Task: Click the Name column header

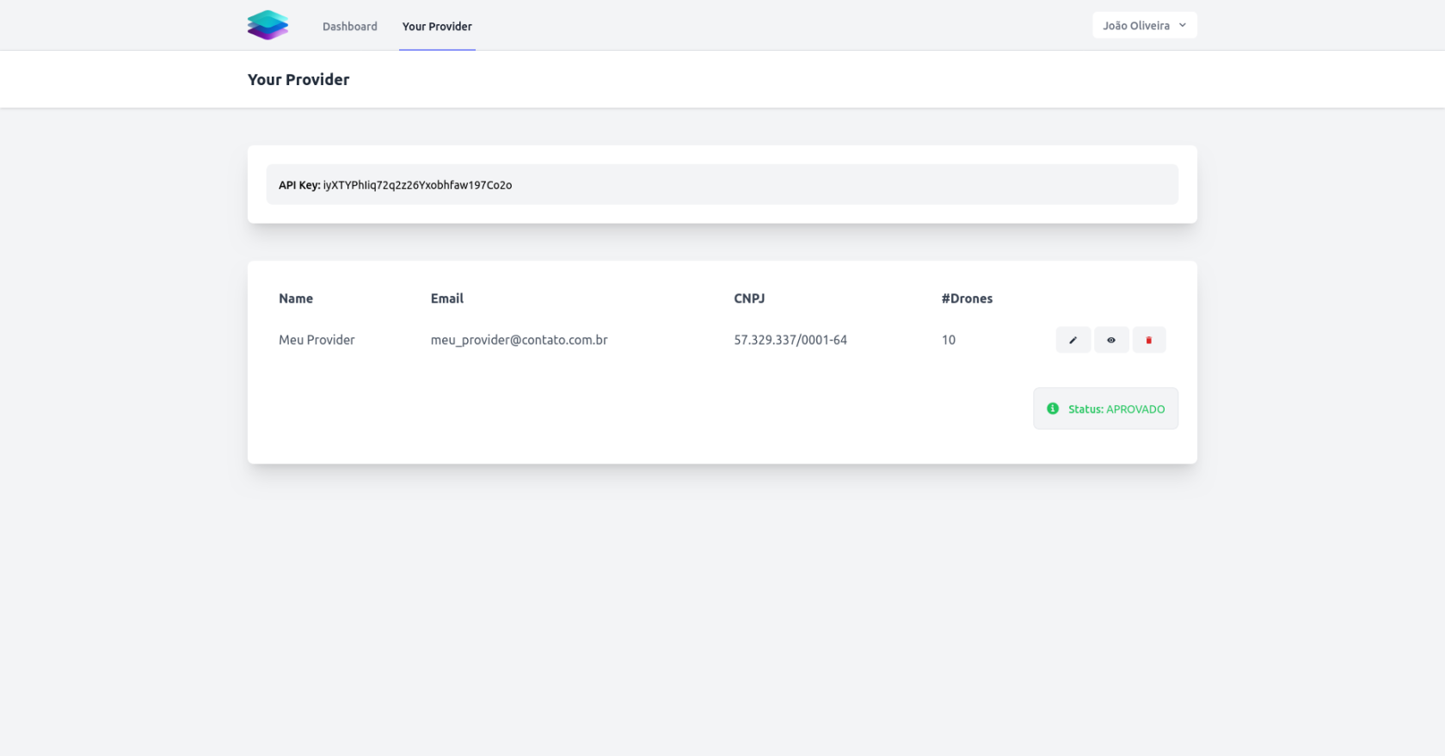Action: click(x=296, y=298)
